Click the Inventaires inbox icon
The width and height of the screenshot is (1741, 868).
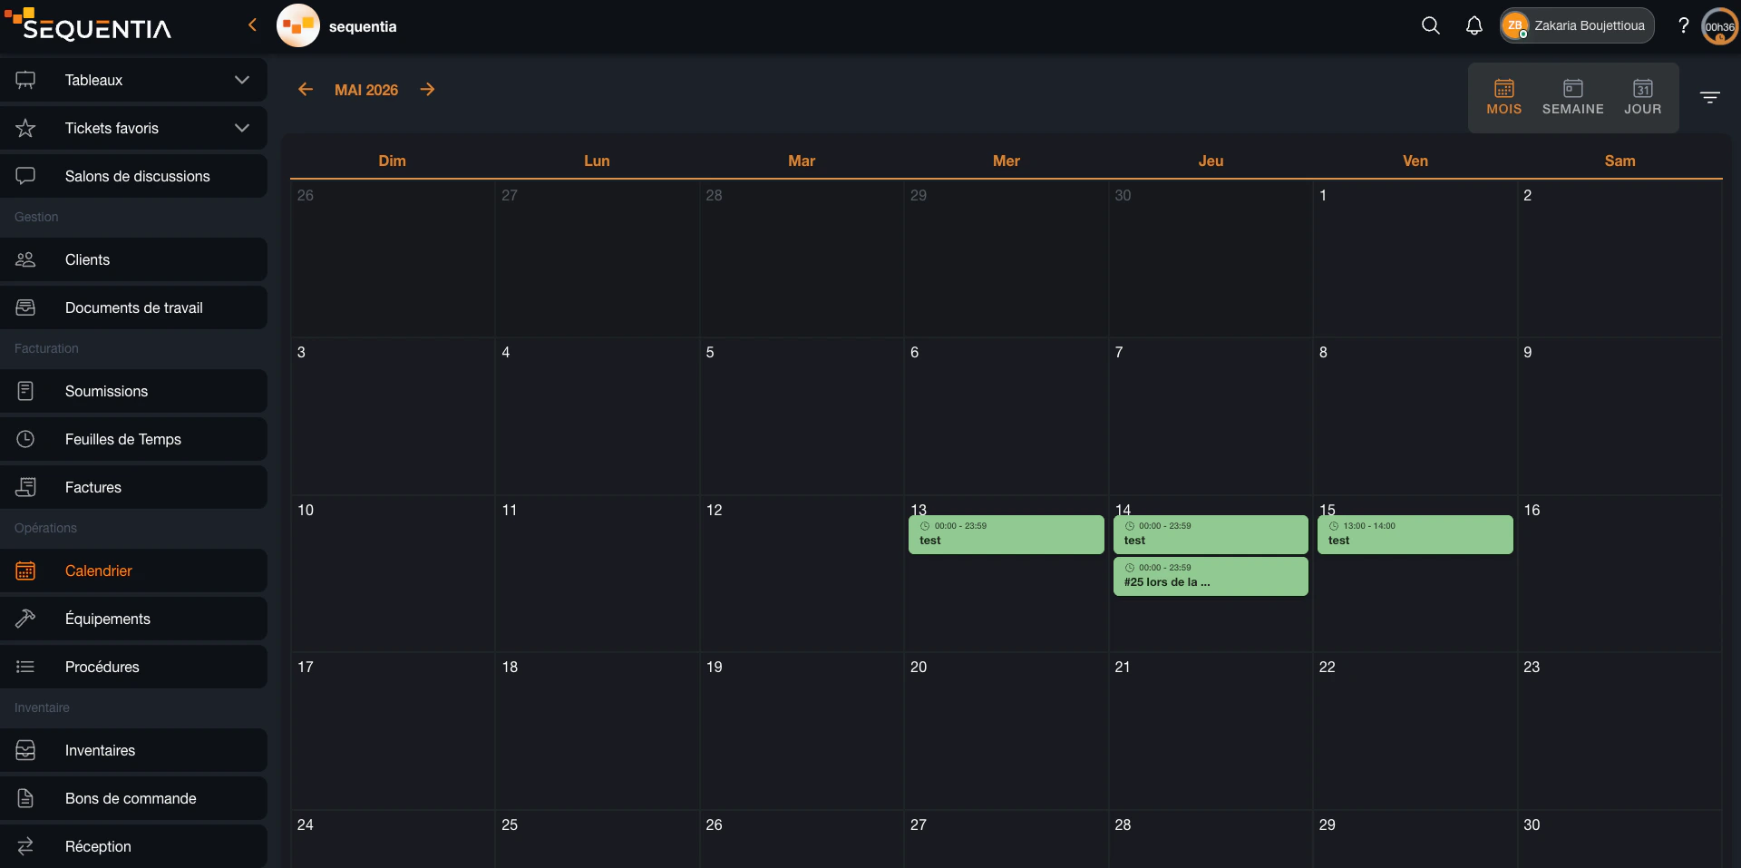pos(25,750)
